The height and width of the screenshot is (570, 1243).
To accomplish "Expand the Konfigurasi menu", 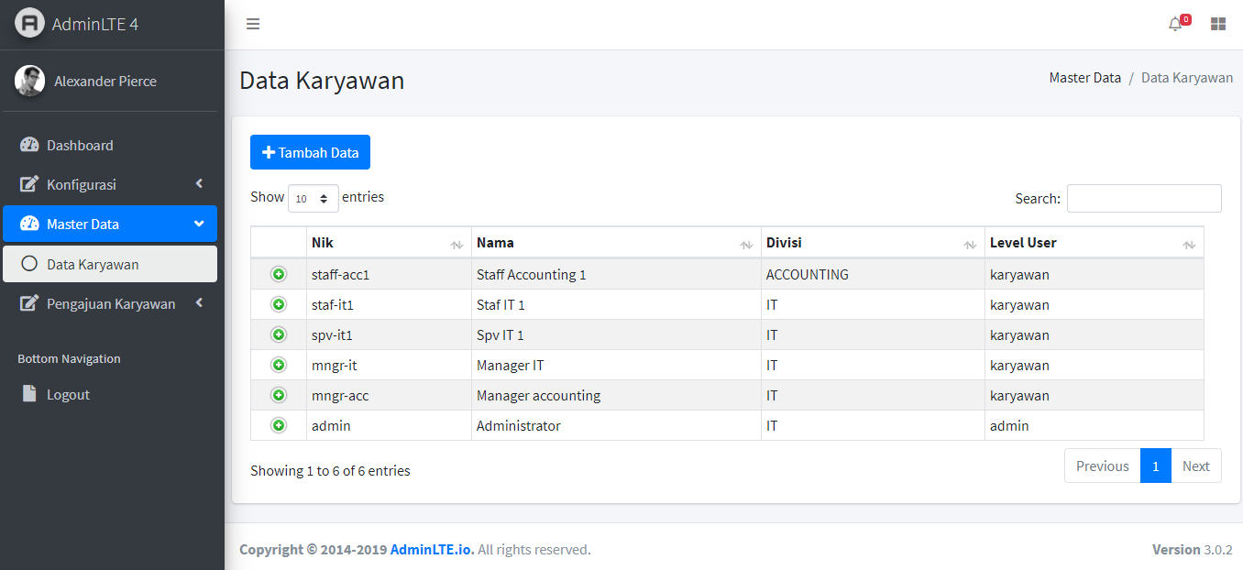I will pyautogui.click(x=110, y=184).
